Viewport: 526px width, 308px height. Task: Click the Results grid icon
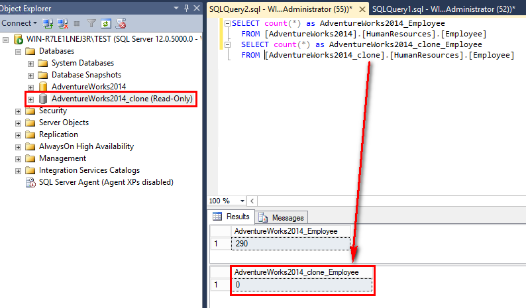(217, 217)
